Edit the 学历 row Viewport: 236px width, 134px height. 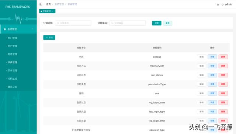(202, 57)
